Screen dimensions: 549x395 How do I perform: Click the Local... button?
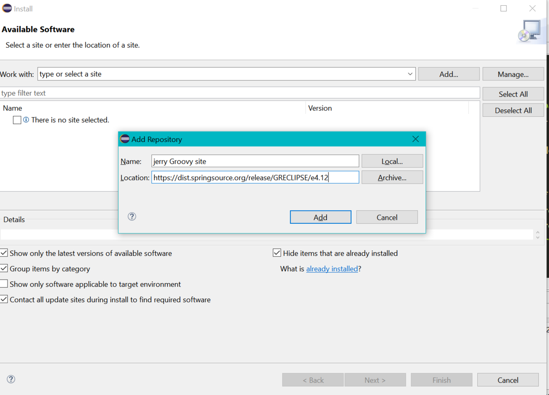[392, 161]
